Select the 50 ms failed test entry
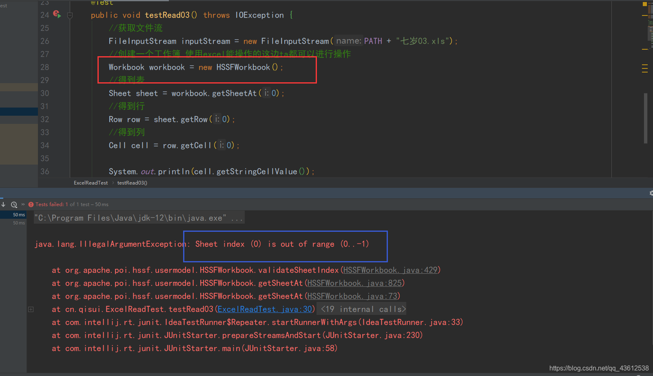 coord(19,215)
